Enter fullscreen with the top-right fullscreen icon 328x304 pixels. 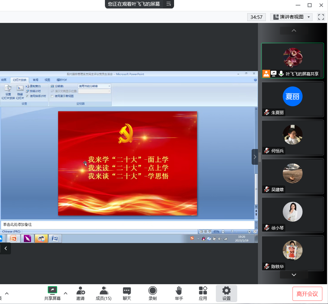(321, 17)
